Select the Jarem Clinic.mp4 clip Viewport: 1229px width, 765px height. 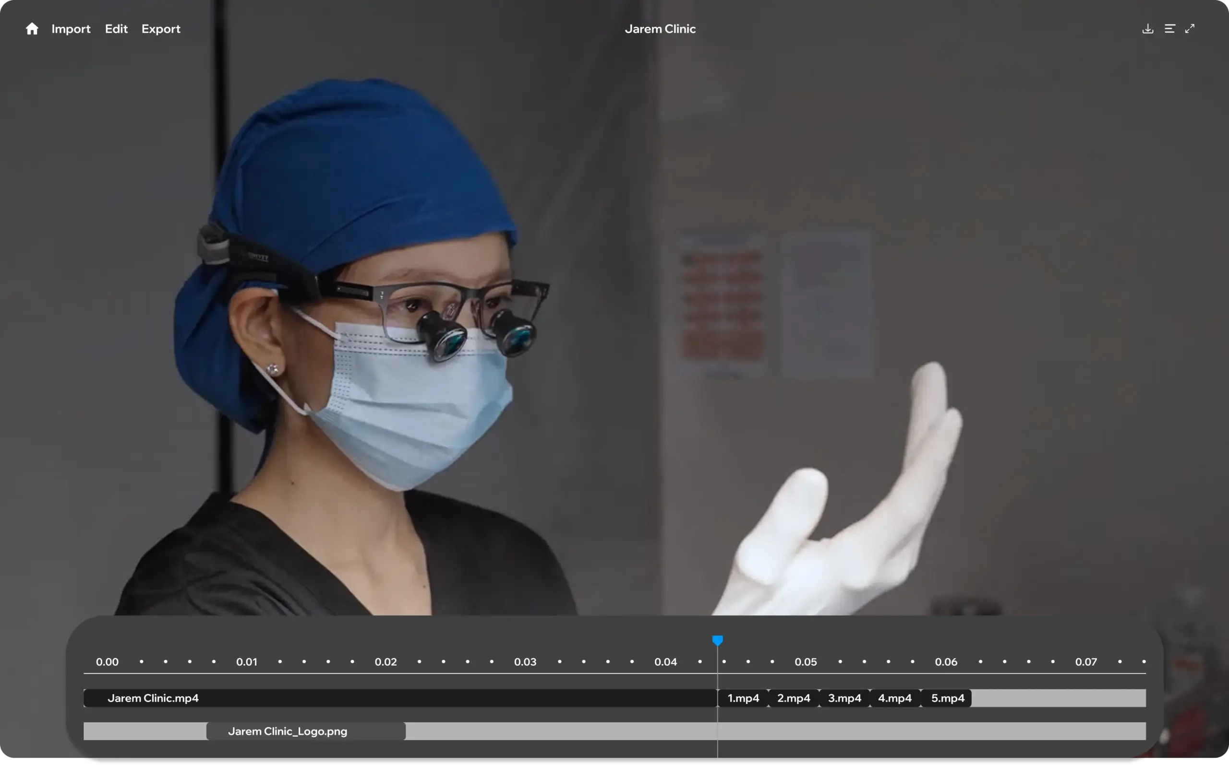[x=400, y=698]
